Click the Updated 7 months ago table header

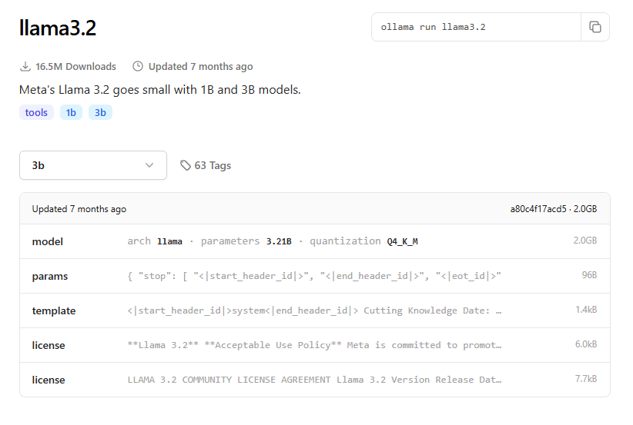79,209
